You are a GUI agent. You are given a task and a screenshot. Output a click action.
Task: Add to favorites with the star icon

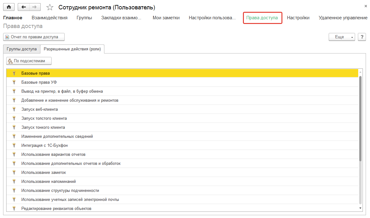tap(50, 7)
